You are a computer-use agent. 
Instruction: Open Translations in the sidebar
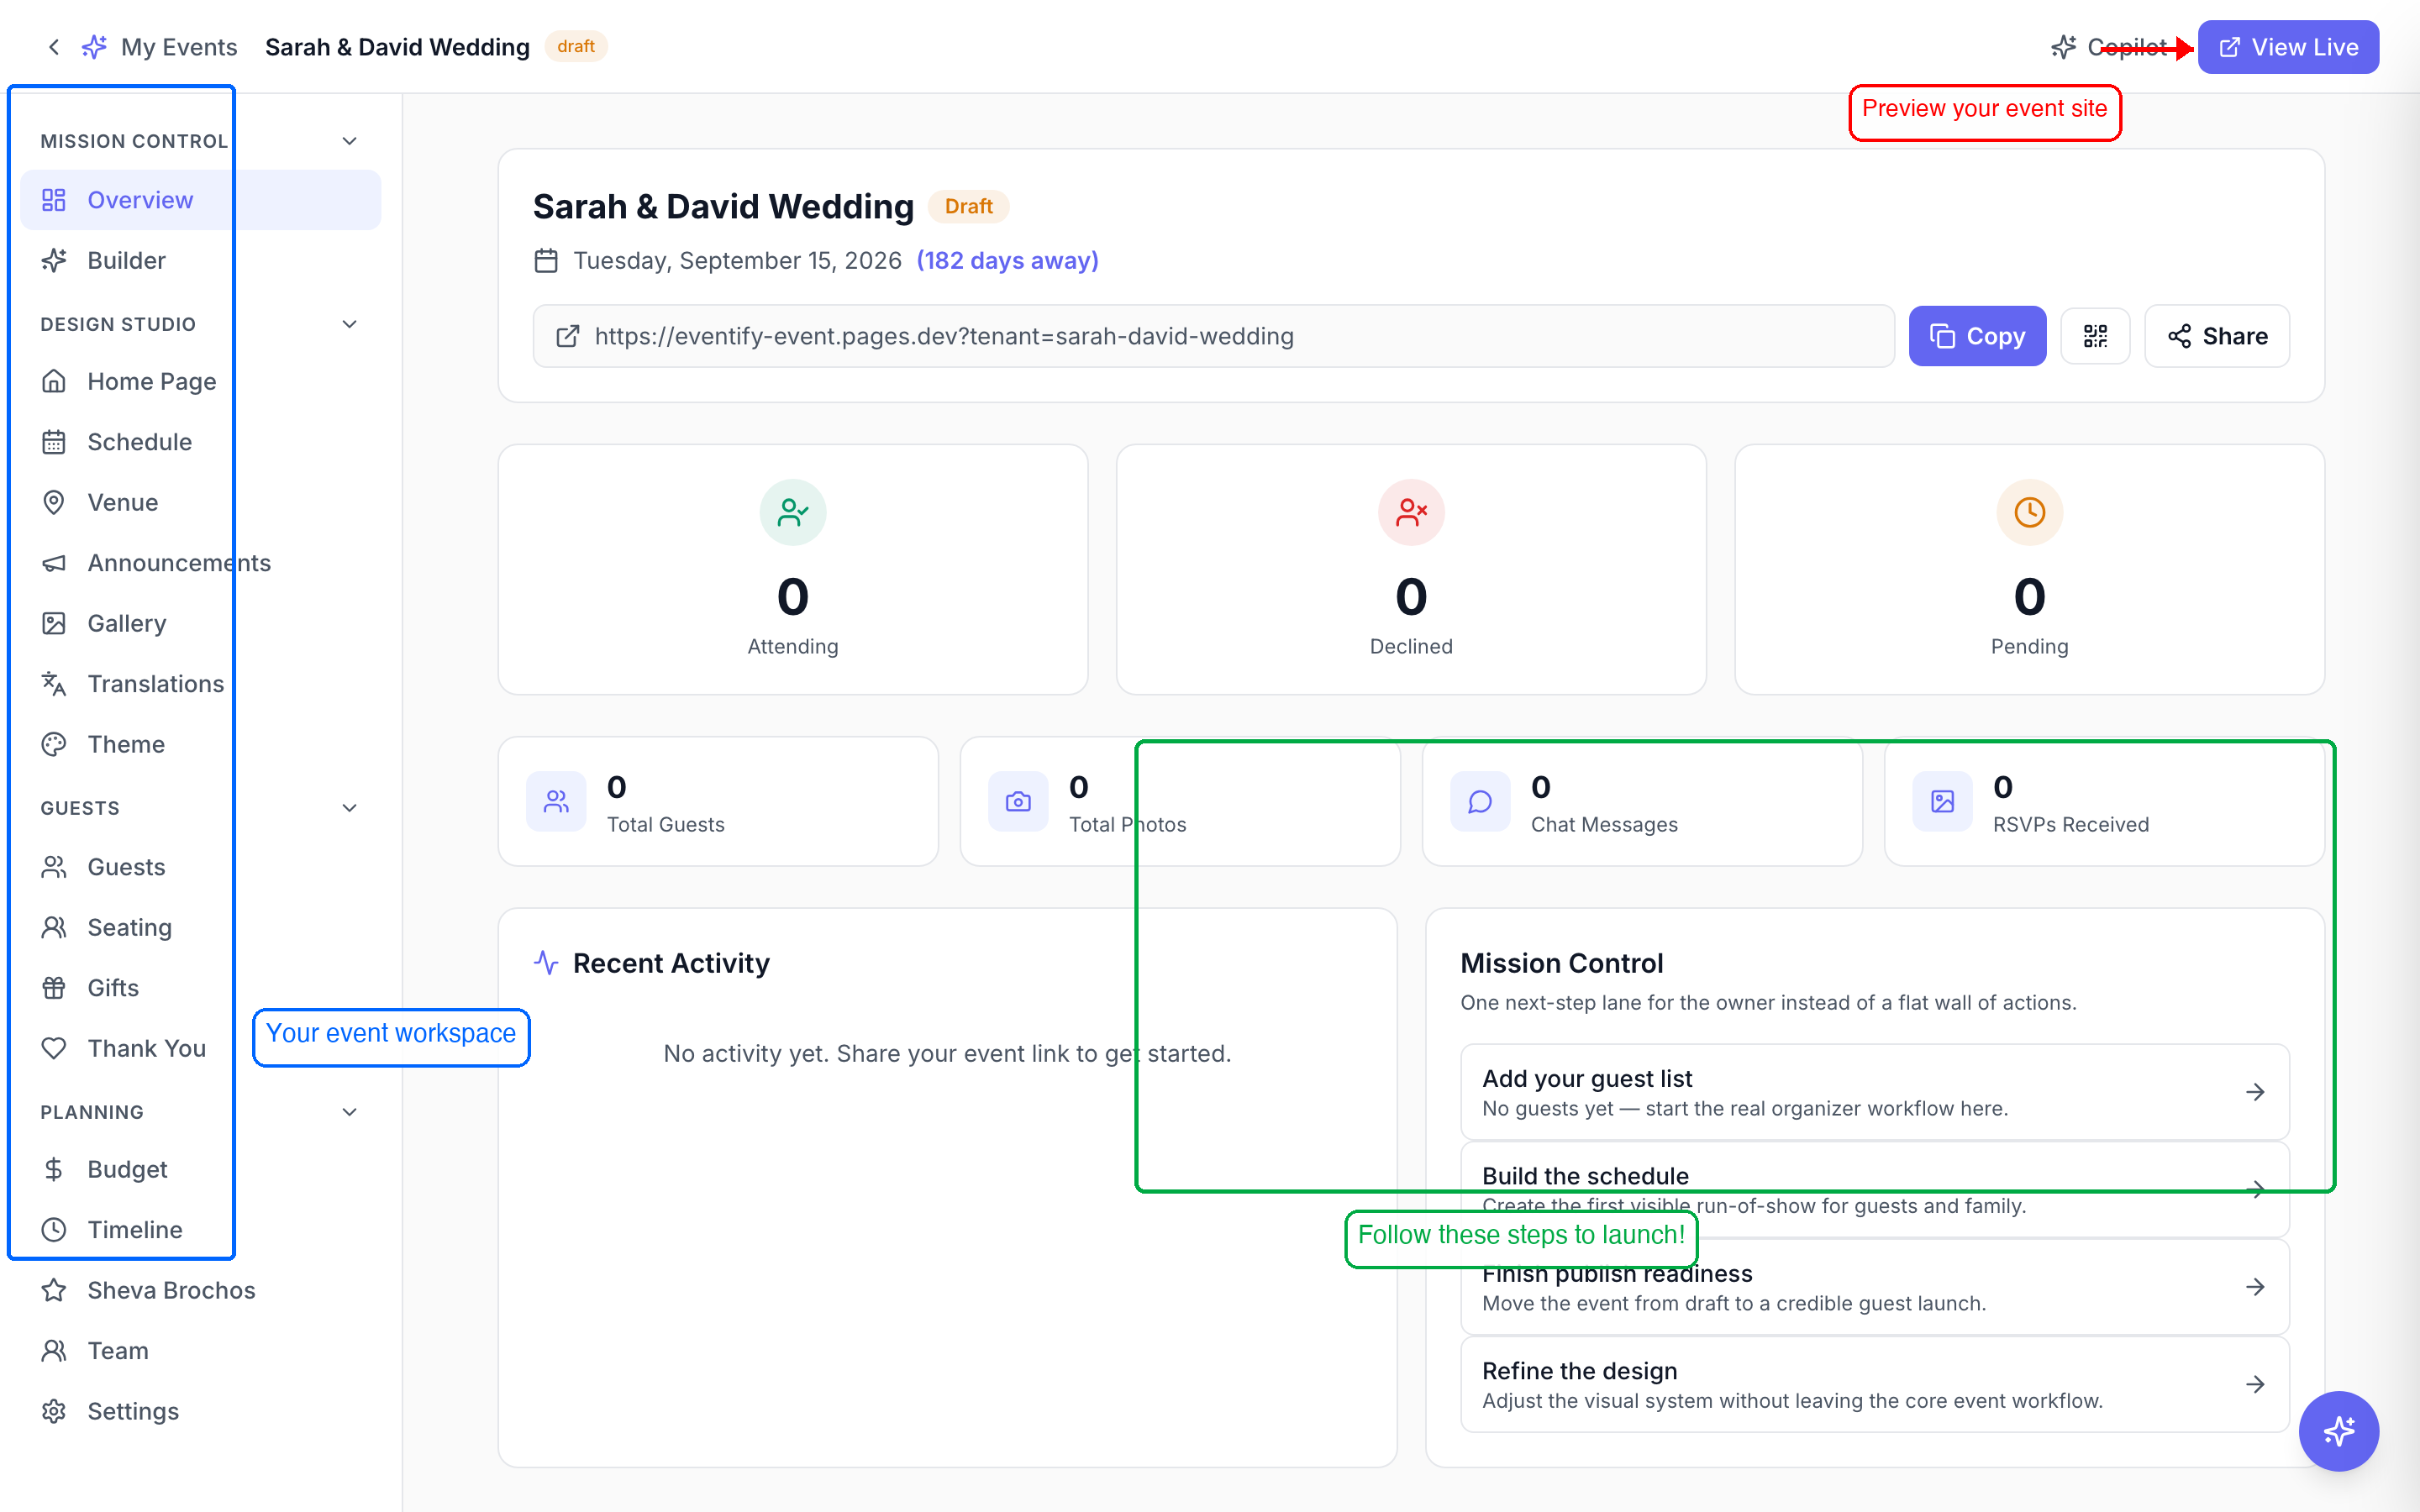coord(155,684)
